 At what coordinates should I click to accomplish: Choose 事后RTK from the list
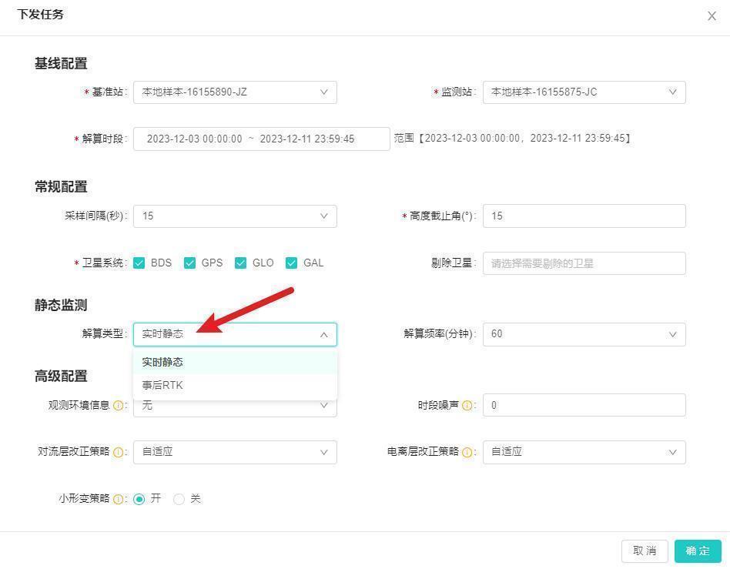point(162,385)
